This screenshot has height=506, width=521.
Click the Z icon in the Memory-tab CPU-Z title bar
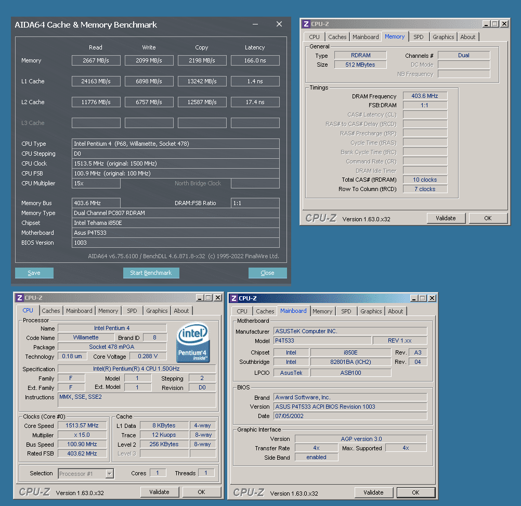(x=306, y=24)
